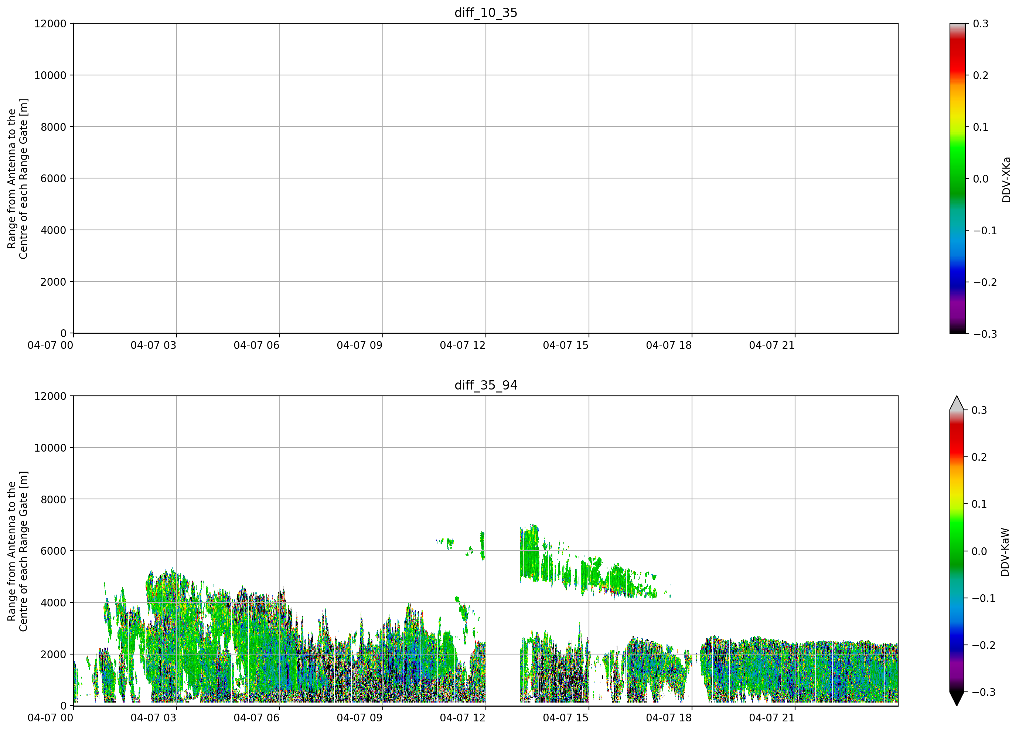
Task: Click the 04-07 03 x-tick of diff_10_35 plot
Action: [x=154, y=345]
